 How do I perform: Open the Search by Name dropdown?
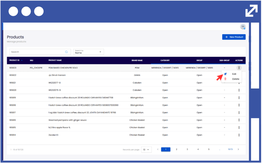click(x=88, y=52)
